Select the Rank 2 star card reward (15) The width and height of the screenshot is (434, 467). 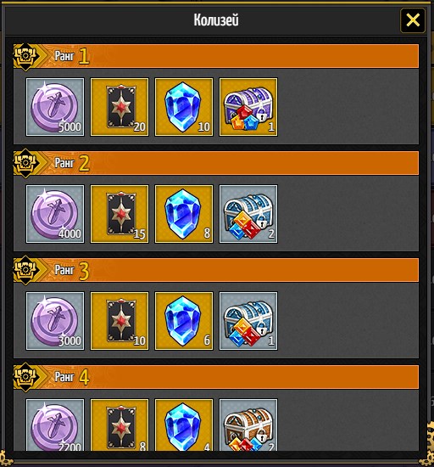pyautogui.click(x=120, y=214)
